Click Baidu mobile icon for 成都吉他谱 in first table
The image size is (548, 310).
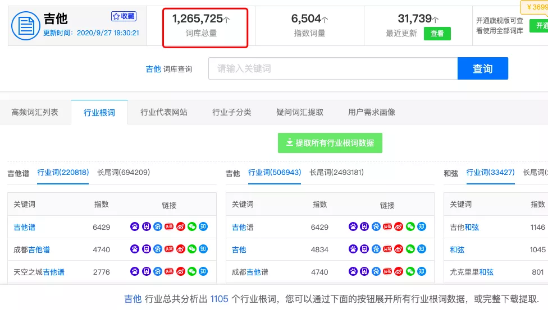coord(146,249)
